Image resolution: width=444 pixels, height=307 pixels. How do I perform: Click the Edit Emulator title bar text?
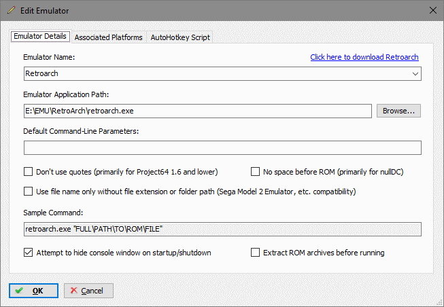pyautogui.click(x=46, y=10)
